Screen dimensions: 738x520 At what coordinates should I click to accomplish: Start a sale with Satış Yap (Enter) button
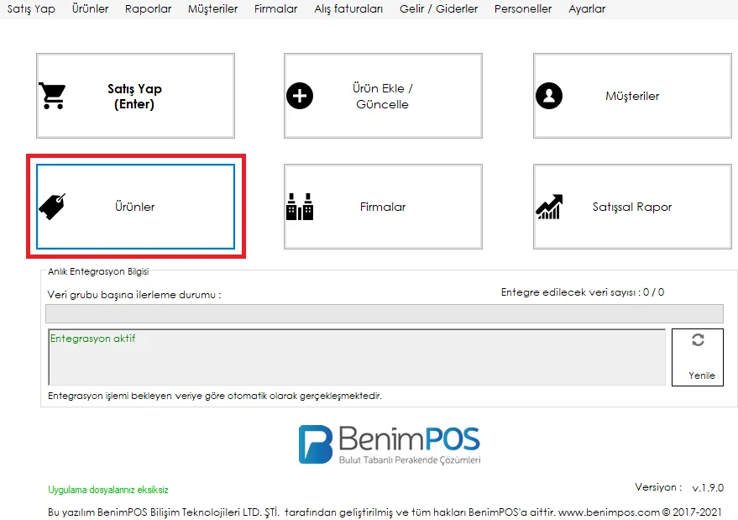pyautogui.click(x=135, y=96)
